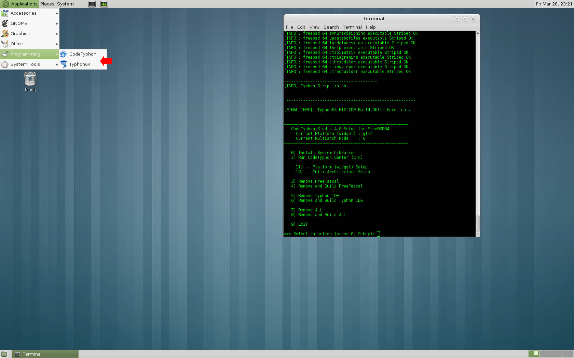
Task: Maximize the Terminal window
Action: pyautogui.click(x=465, y=19)
